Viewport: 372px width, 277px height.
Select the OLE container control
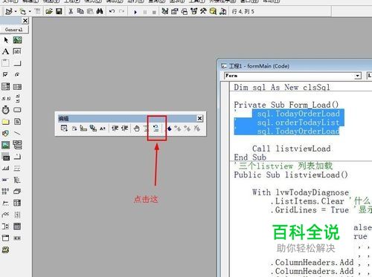coord(6,157)
